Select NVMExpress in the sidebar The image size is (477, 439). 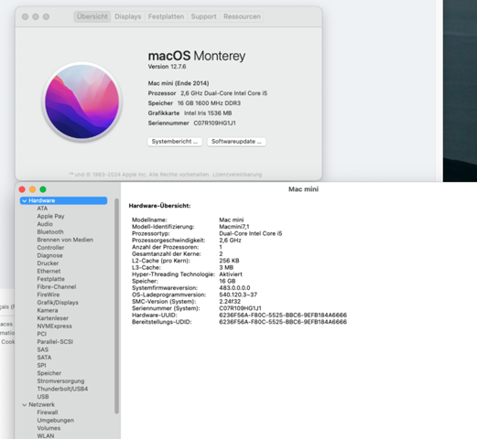coord(55,327)
